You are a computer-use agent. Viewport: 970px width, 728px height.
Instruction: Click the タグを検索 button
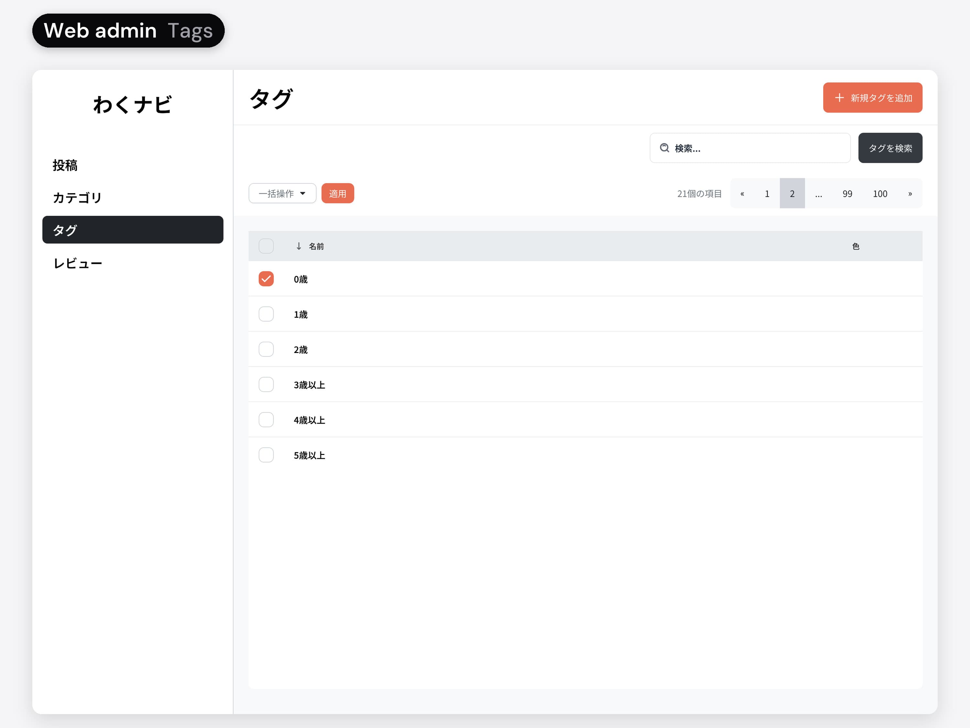click(x=890, y=148)
